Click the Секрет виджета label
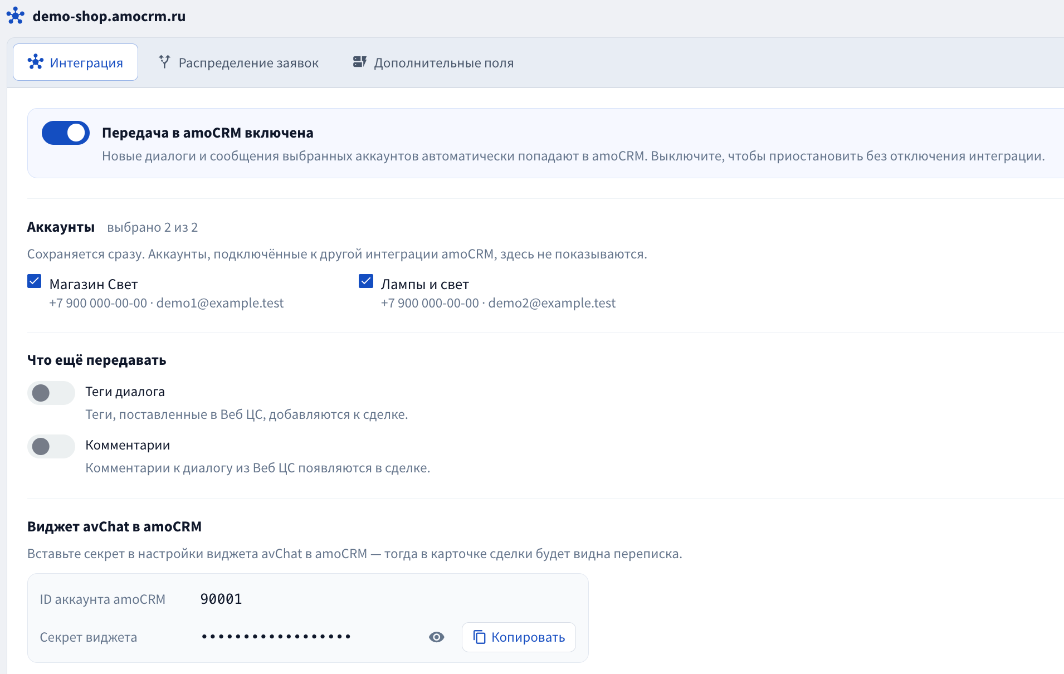1064x674 pixels. point(88,637)
